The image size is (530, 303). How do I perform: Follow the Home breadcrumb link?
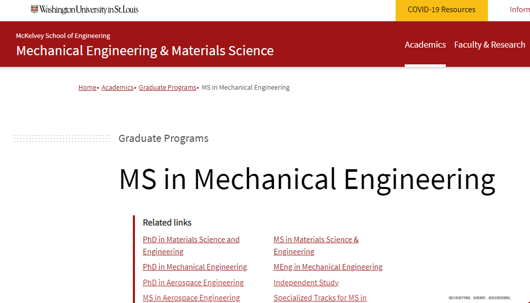click(87, 88)
